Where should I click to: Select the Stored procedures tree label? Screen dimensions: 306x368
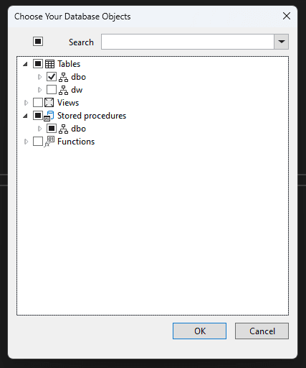point(92,116)
